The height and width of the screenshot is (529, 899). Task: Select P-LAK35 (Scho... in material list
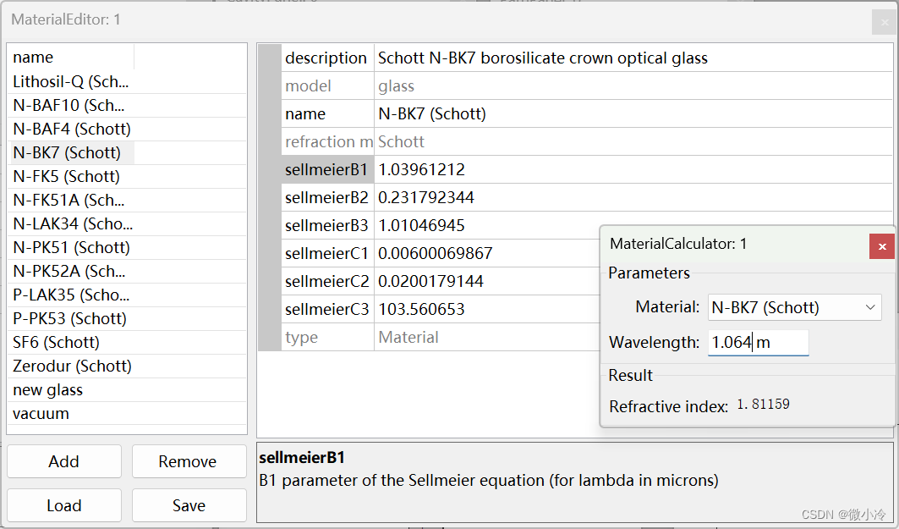pos(71,295)
